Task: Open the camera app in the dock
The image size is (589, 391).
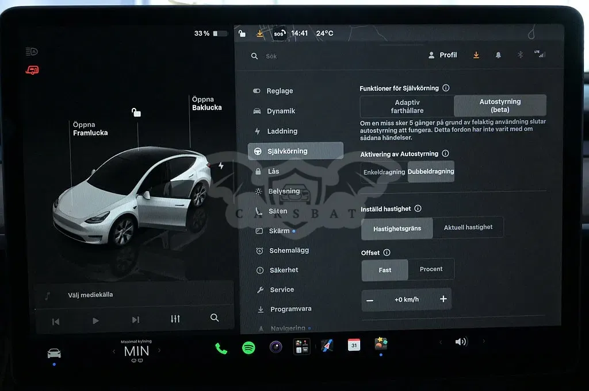Action: tap(276, 347)
